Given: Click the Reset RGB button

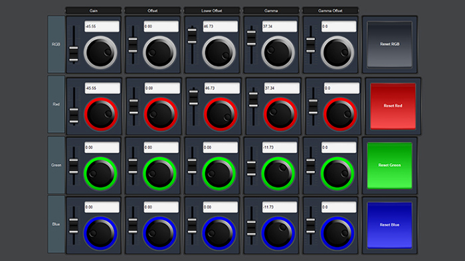Looking at the screenshot, I should point(389,44).
